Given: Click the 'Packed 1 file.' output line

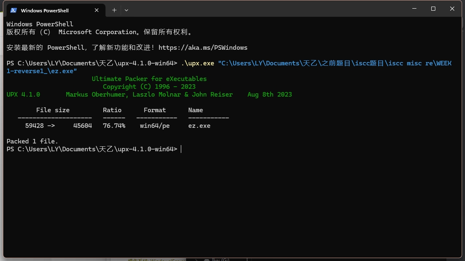Looking at the screenshot, I should tap(33, 141).
